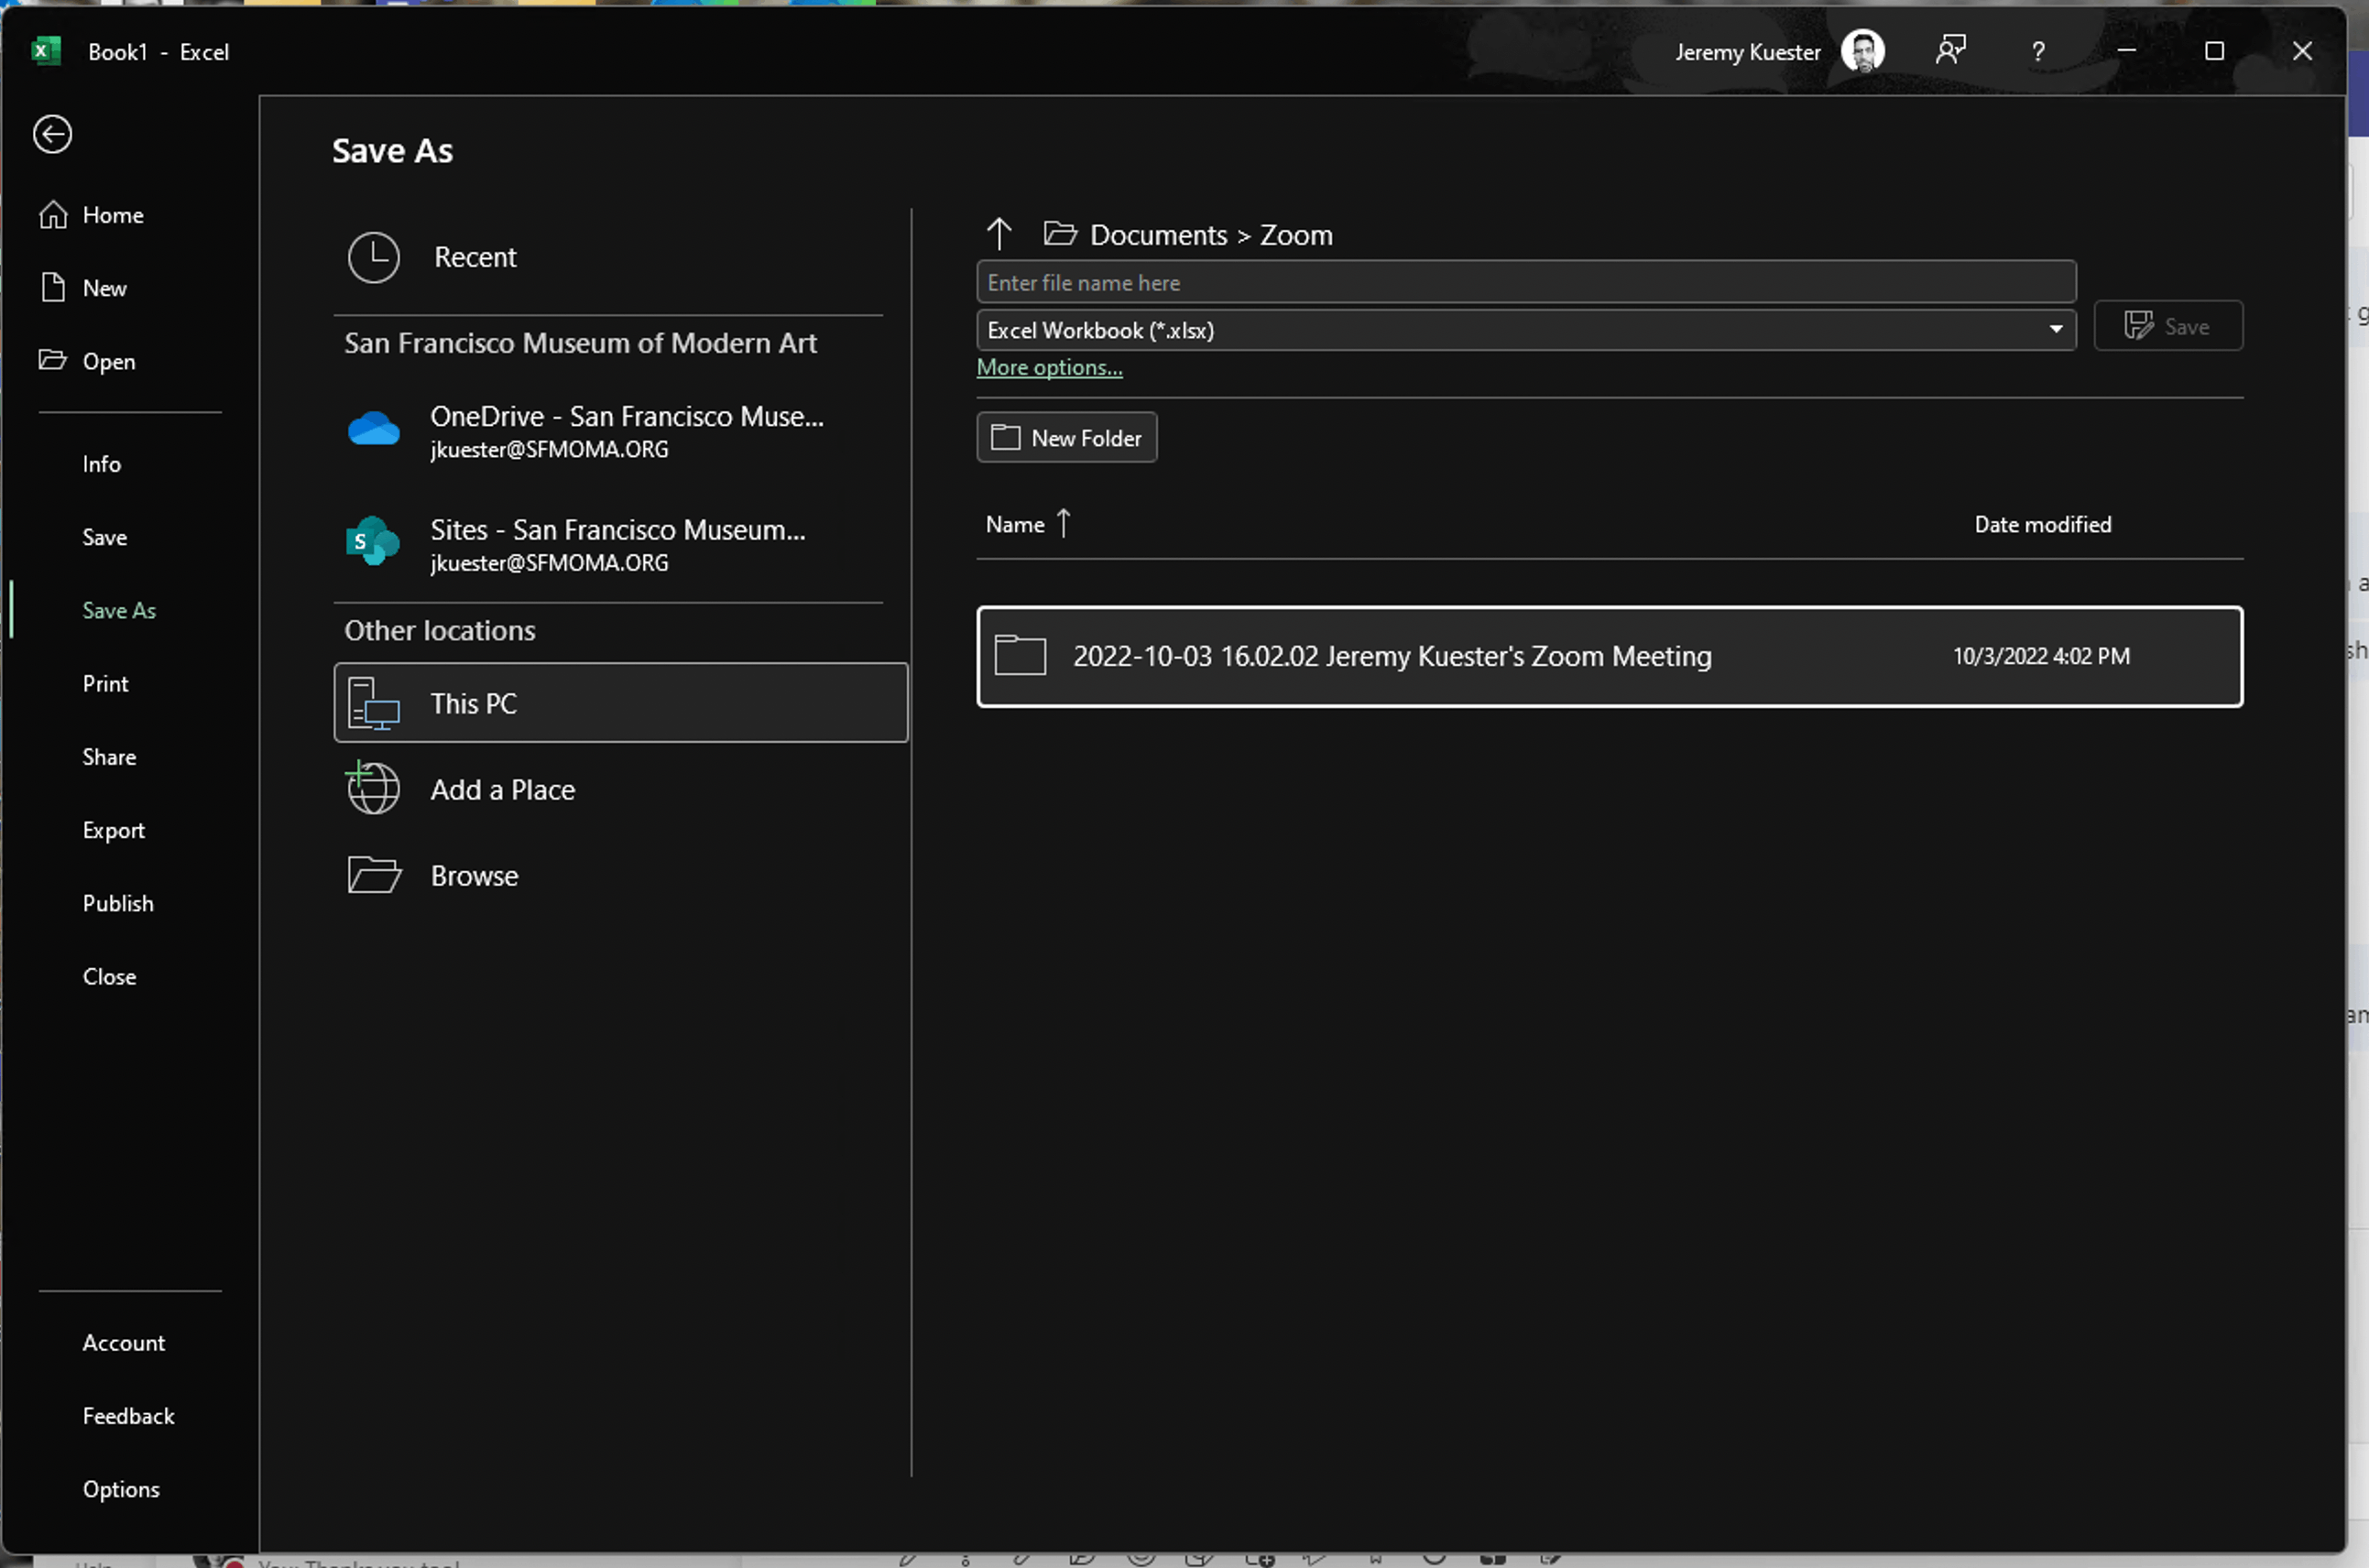Open the Export menu item

tap(113, 830)
